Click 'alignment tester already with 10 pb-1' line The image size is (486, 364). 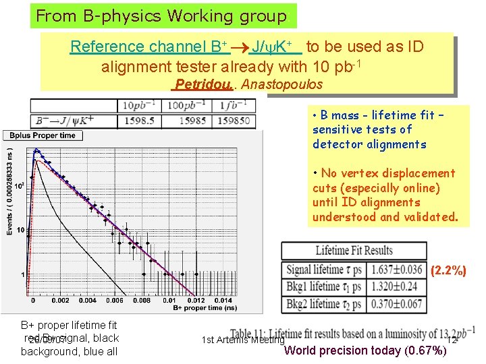pos(232,66)
